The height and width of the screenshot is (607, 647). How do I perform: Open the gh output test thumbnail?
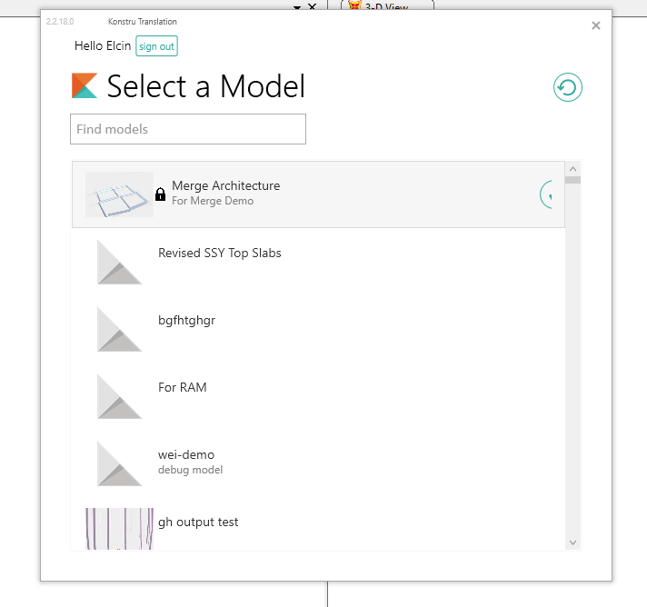[119, 529]
